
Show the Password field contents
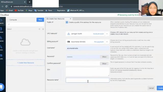coord(104,57)
